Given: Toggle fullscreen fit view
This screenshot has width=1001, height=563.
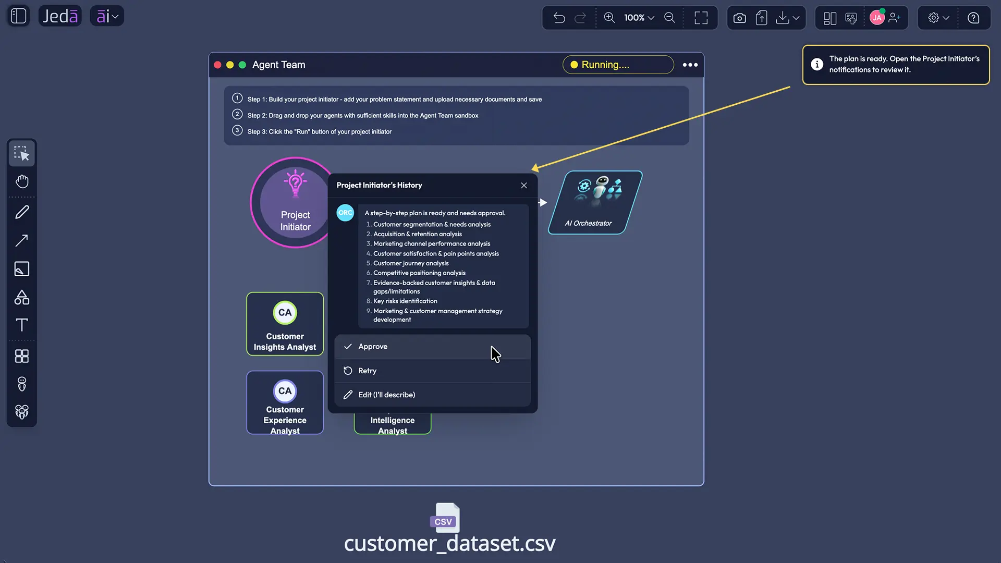Looking at the screenshot, I should pos(701,18).
